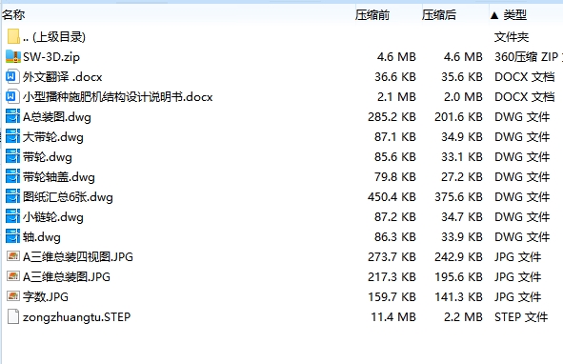Click the 35.6 KB compressed size value
The width and height of the screenshot is (563, 364).
(x=462, y=77)
